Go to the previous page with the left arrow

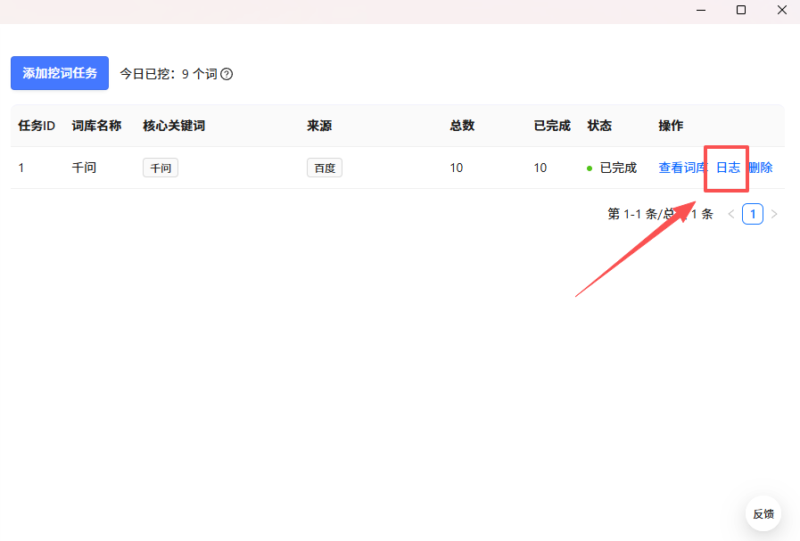point(731,214)
